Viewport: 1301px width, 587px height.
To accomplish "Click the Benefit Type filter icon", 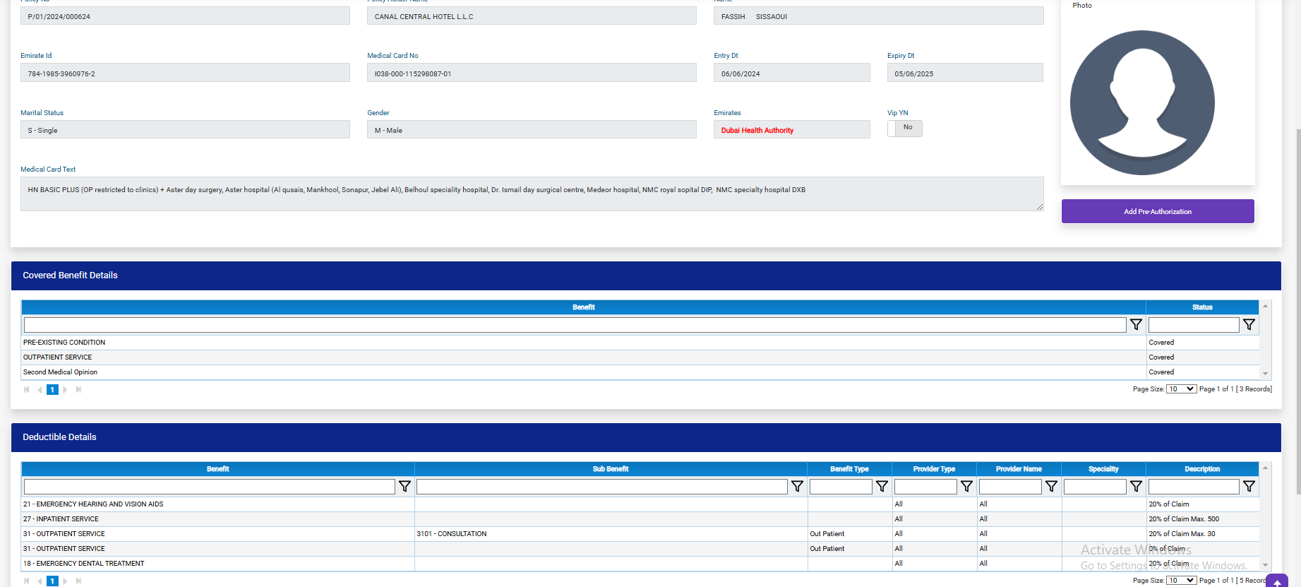I will pos(882,486).
